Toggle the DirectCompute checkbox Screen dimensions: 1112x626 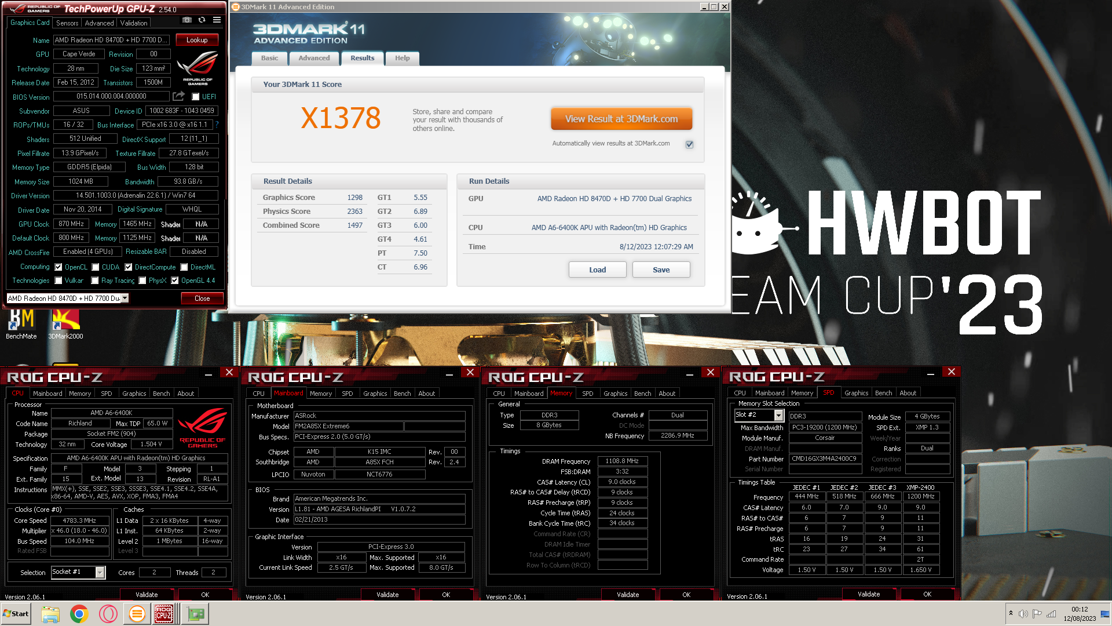(x=129, y=267)
